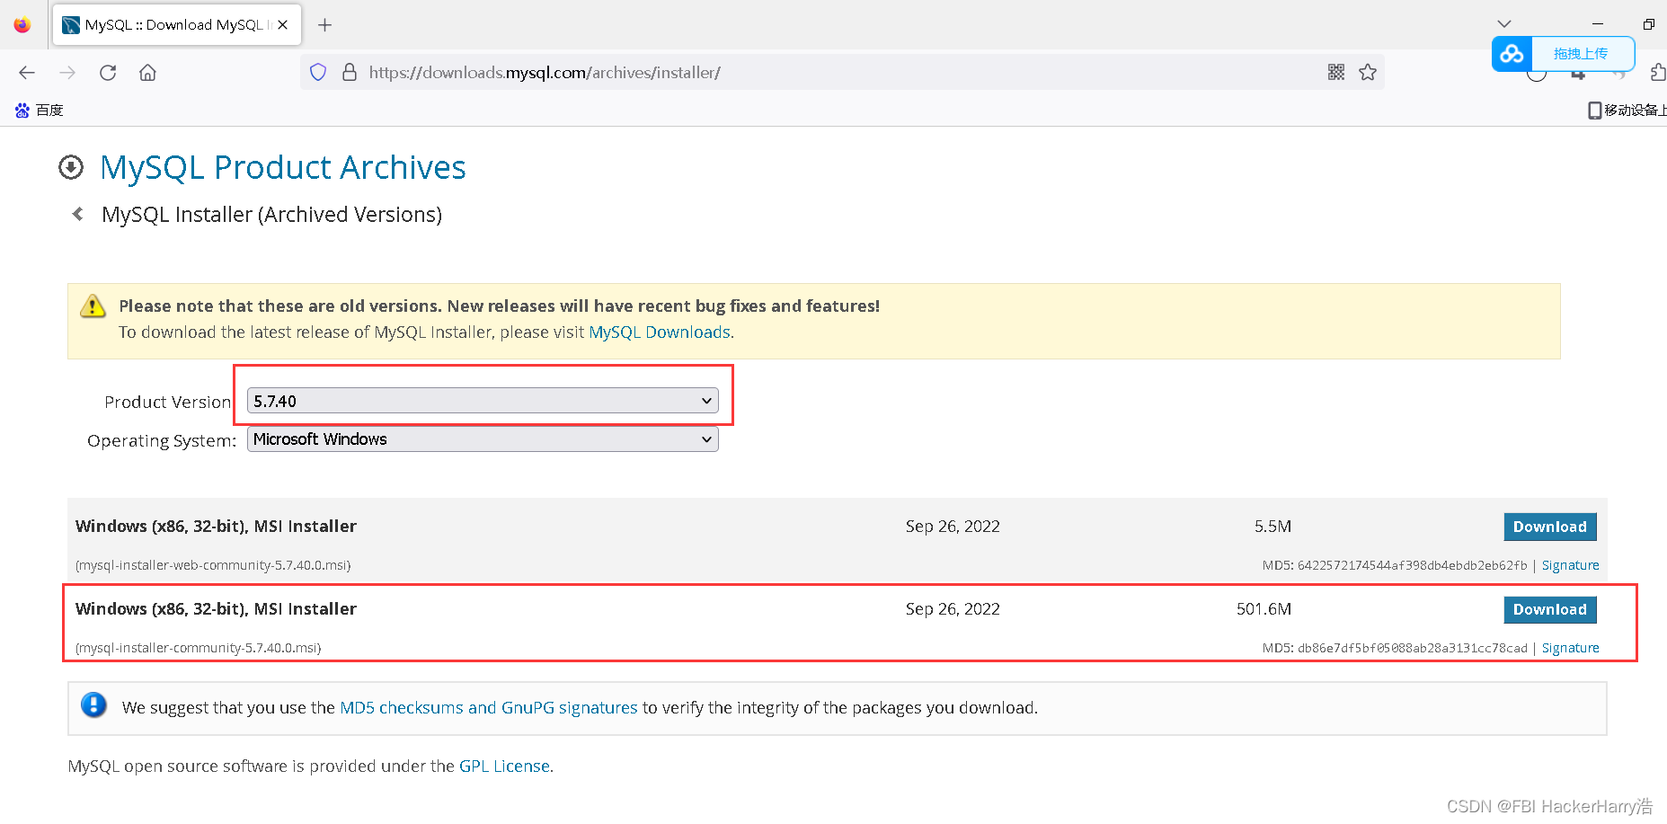Click the 501.6M file size text
The image size is (1667, 824).
click(x=1264, y=609)
